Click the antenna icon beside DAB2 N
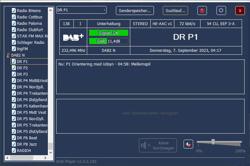250x166 pixels. click(x=8, y=55)
